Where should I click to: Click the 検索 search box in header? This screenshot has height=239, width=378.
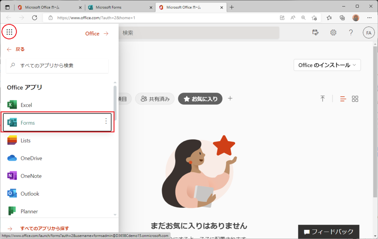(x=199, y=33)
